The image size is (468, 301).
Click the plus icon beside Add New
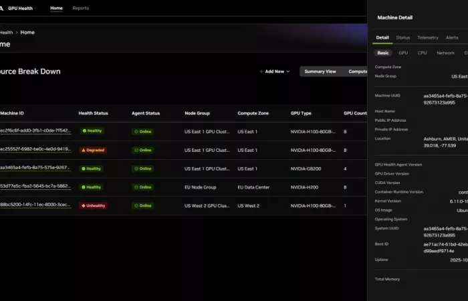click(261, 72)
